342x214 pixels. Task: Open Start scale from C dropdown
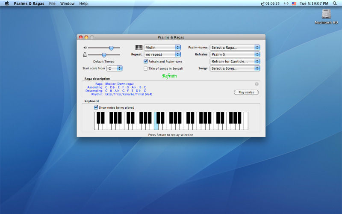point(114,68)
